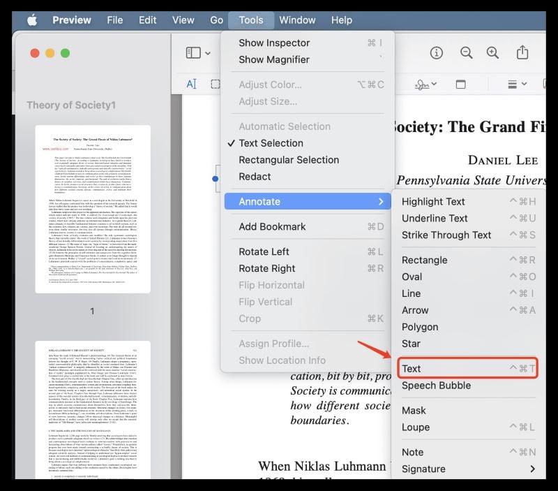Image resolution: width=558 pixels, height=491 pixels.
Task: Choose Annotate from the Tools menu
Action: pyautogui.click(x=280, y=201)
